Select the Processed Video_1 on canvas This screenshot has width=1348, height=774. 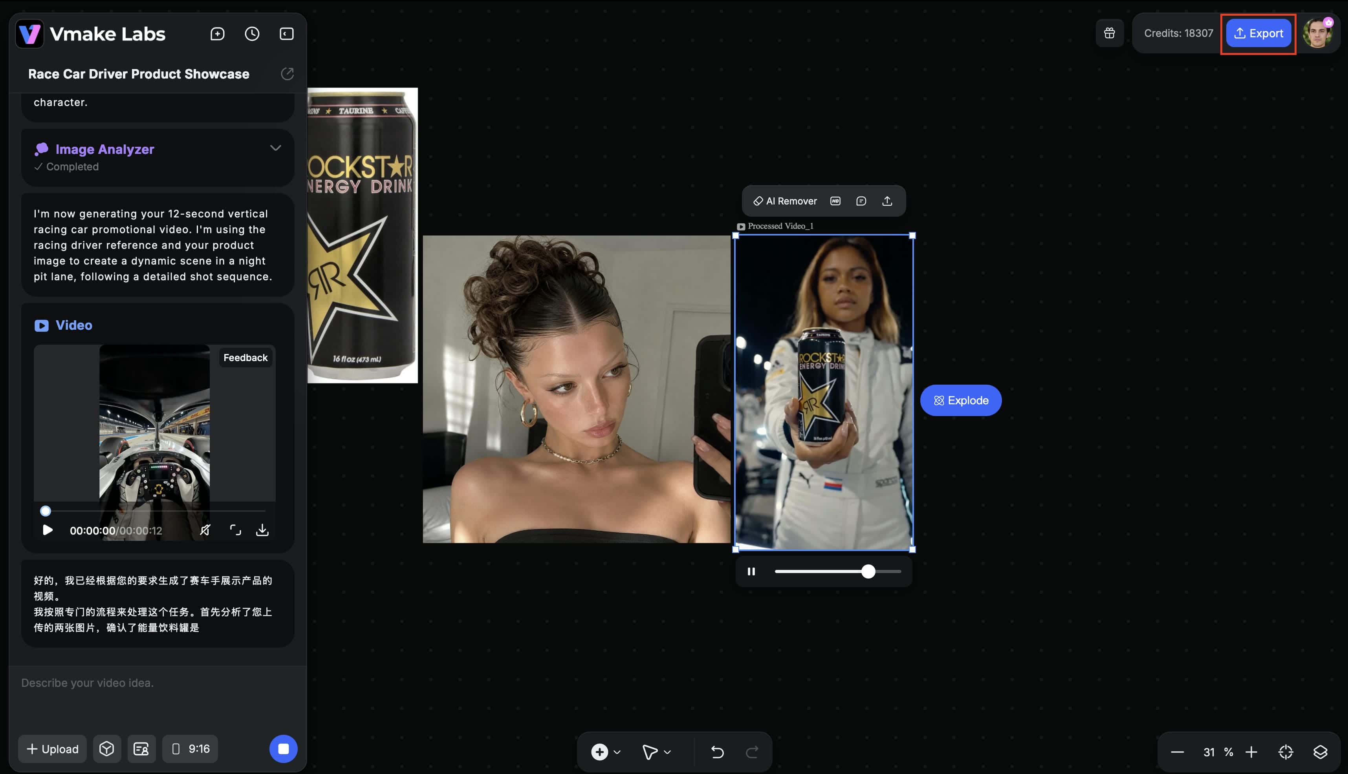824,392
